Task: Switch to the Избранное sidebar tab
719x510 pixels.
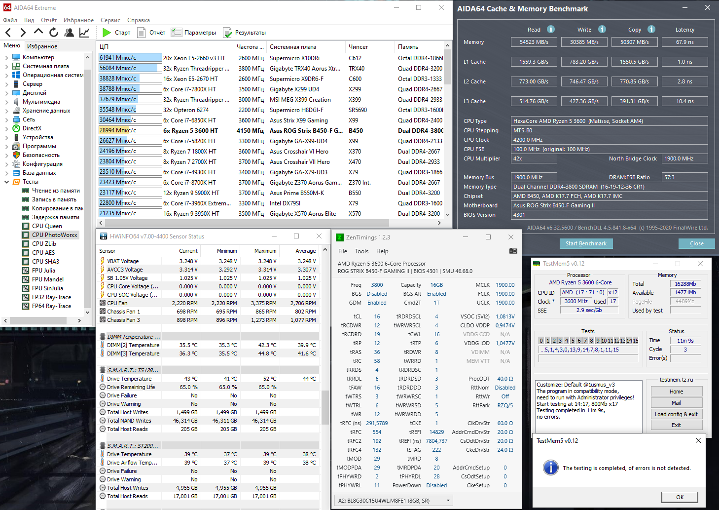Action: click(42, 46)
